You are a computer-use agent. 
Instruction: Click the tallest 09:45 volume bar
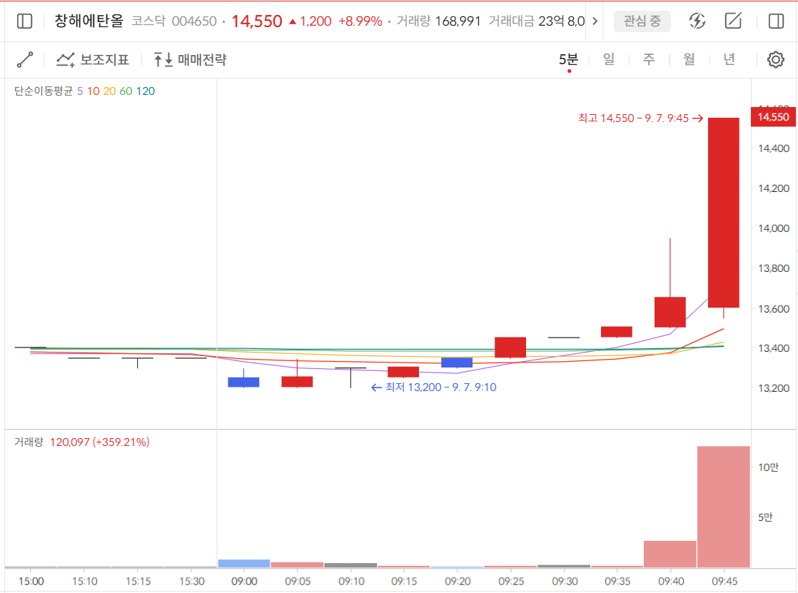pyautogui.click(x=724, y=507)
